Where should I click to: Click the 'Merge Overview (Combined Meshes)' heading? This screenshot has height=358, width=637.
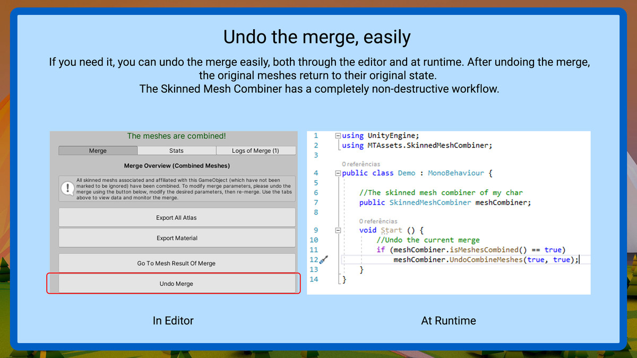coord(177,166)
